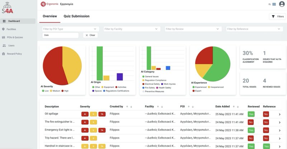Viewport: 287px width, 149px height.
Task: Click the Date input field
Action: [60, 35]
